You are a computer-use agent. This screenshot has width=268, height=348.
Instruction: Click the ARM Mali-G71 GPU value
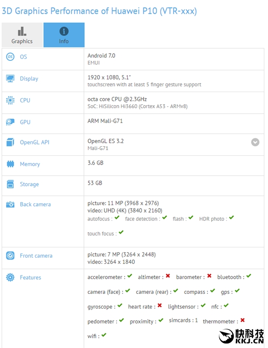pos(105,121)
